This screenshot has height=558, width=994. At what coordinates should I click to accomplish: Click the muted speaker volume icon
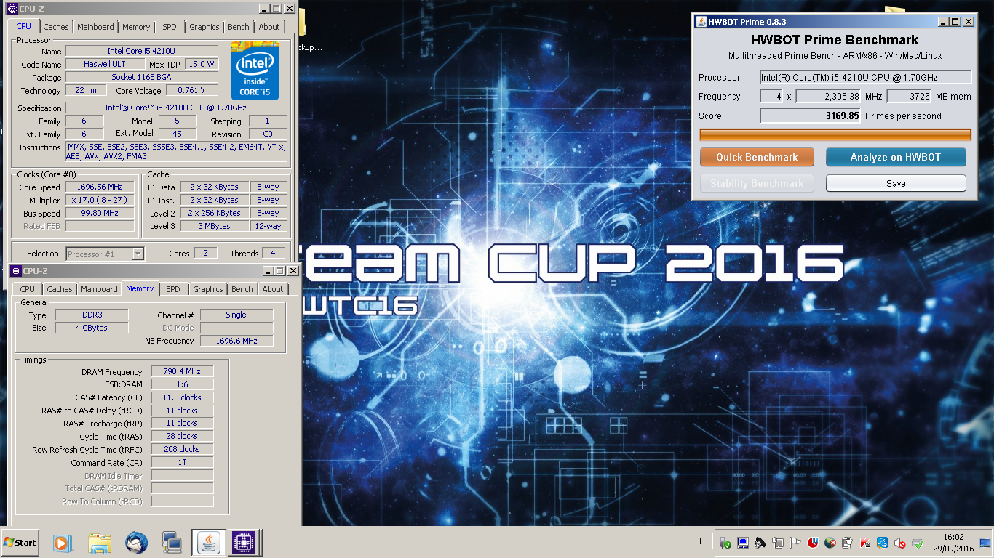pos(900,543)
